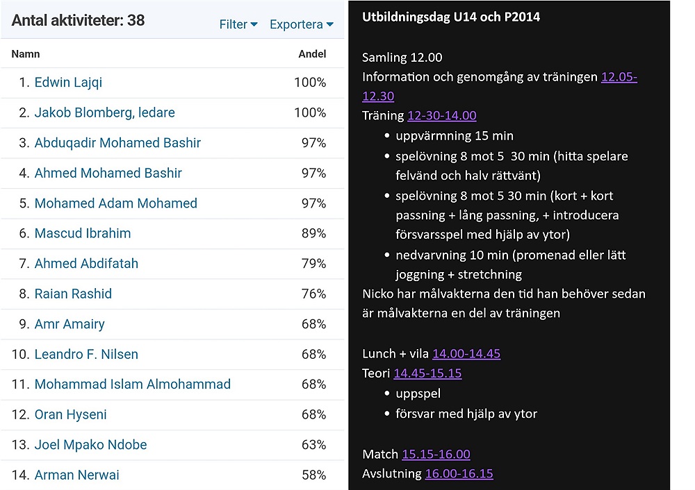The width and height of the screenshot is (695, 490).
Task: Sort by the Andel column header
Action: click(x=312, y=54)
